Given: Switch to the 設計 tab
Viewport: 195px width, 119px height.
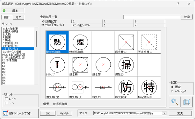Looking at the screenshot, I should pos(7,17).
